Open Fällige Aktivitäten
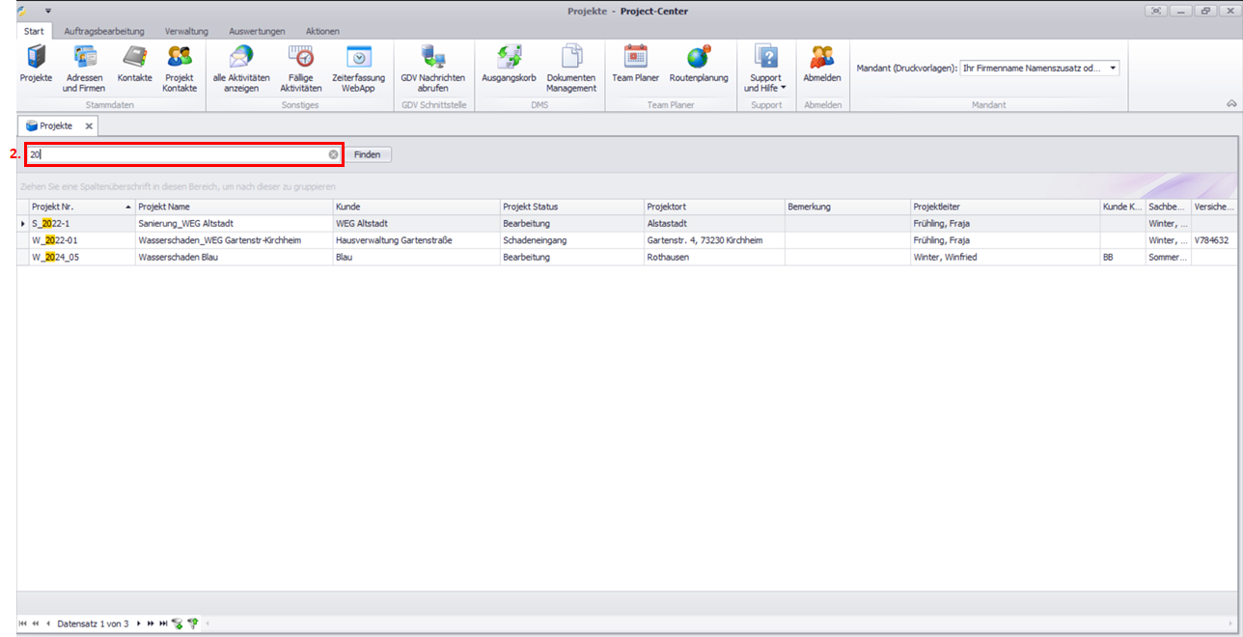 pos(300,68)
